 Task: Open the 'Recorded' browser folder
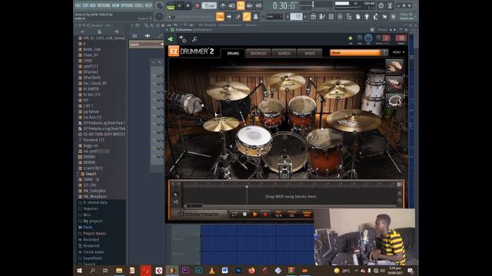(91, 240)
